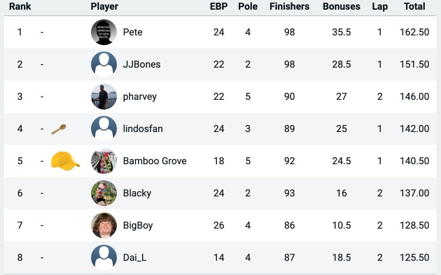Screen dimensions: 441x275
Task: Open player name Pete
Action: pos(132,32)
